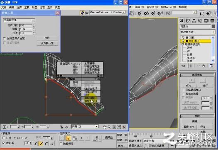Click the zoom magnifier icon

point(109,127)
